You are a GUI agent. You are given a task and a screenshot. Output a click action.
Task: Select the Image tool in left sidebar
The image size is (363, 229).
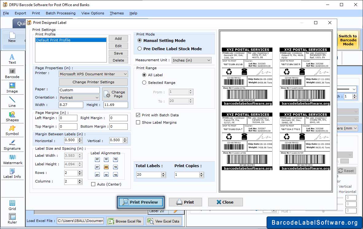click(x=12, y=88)
